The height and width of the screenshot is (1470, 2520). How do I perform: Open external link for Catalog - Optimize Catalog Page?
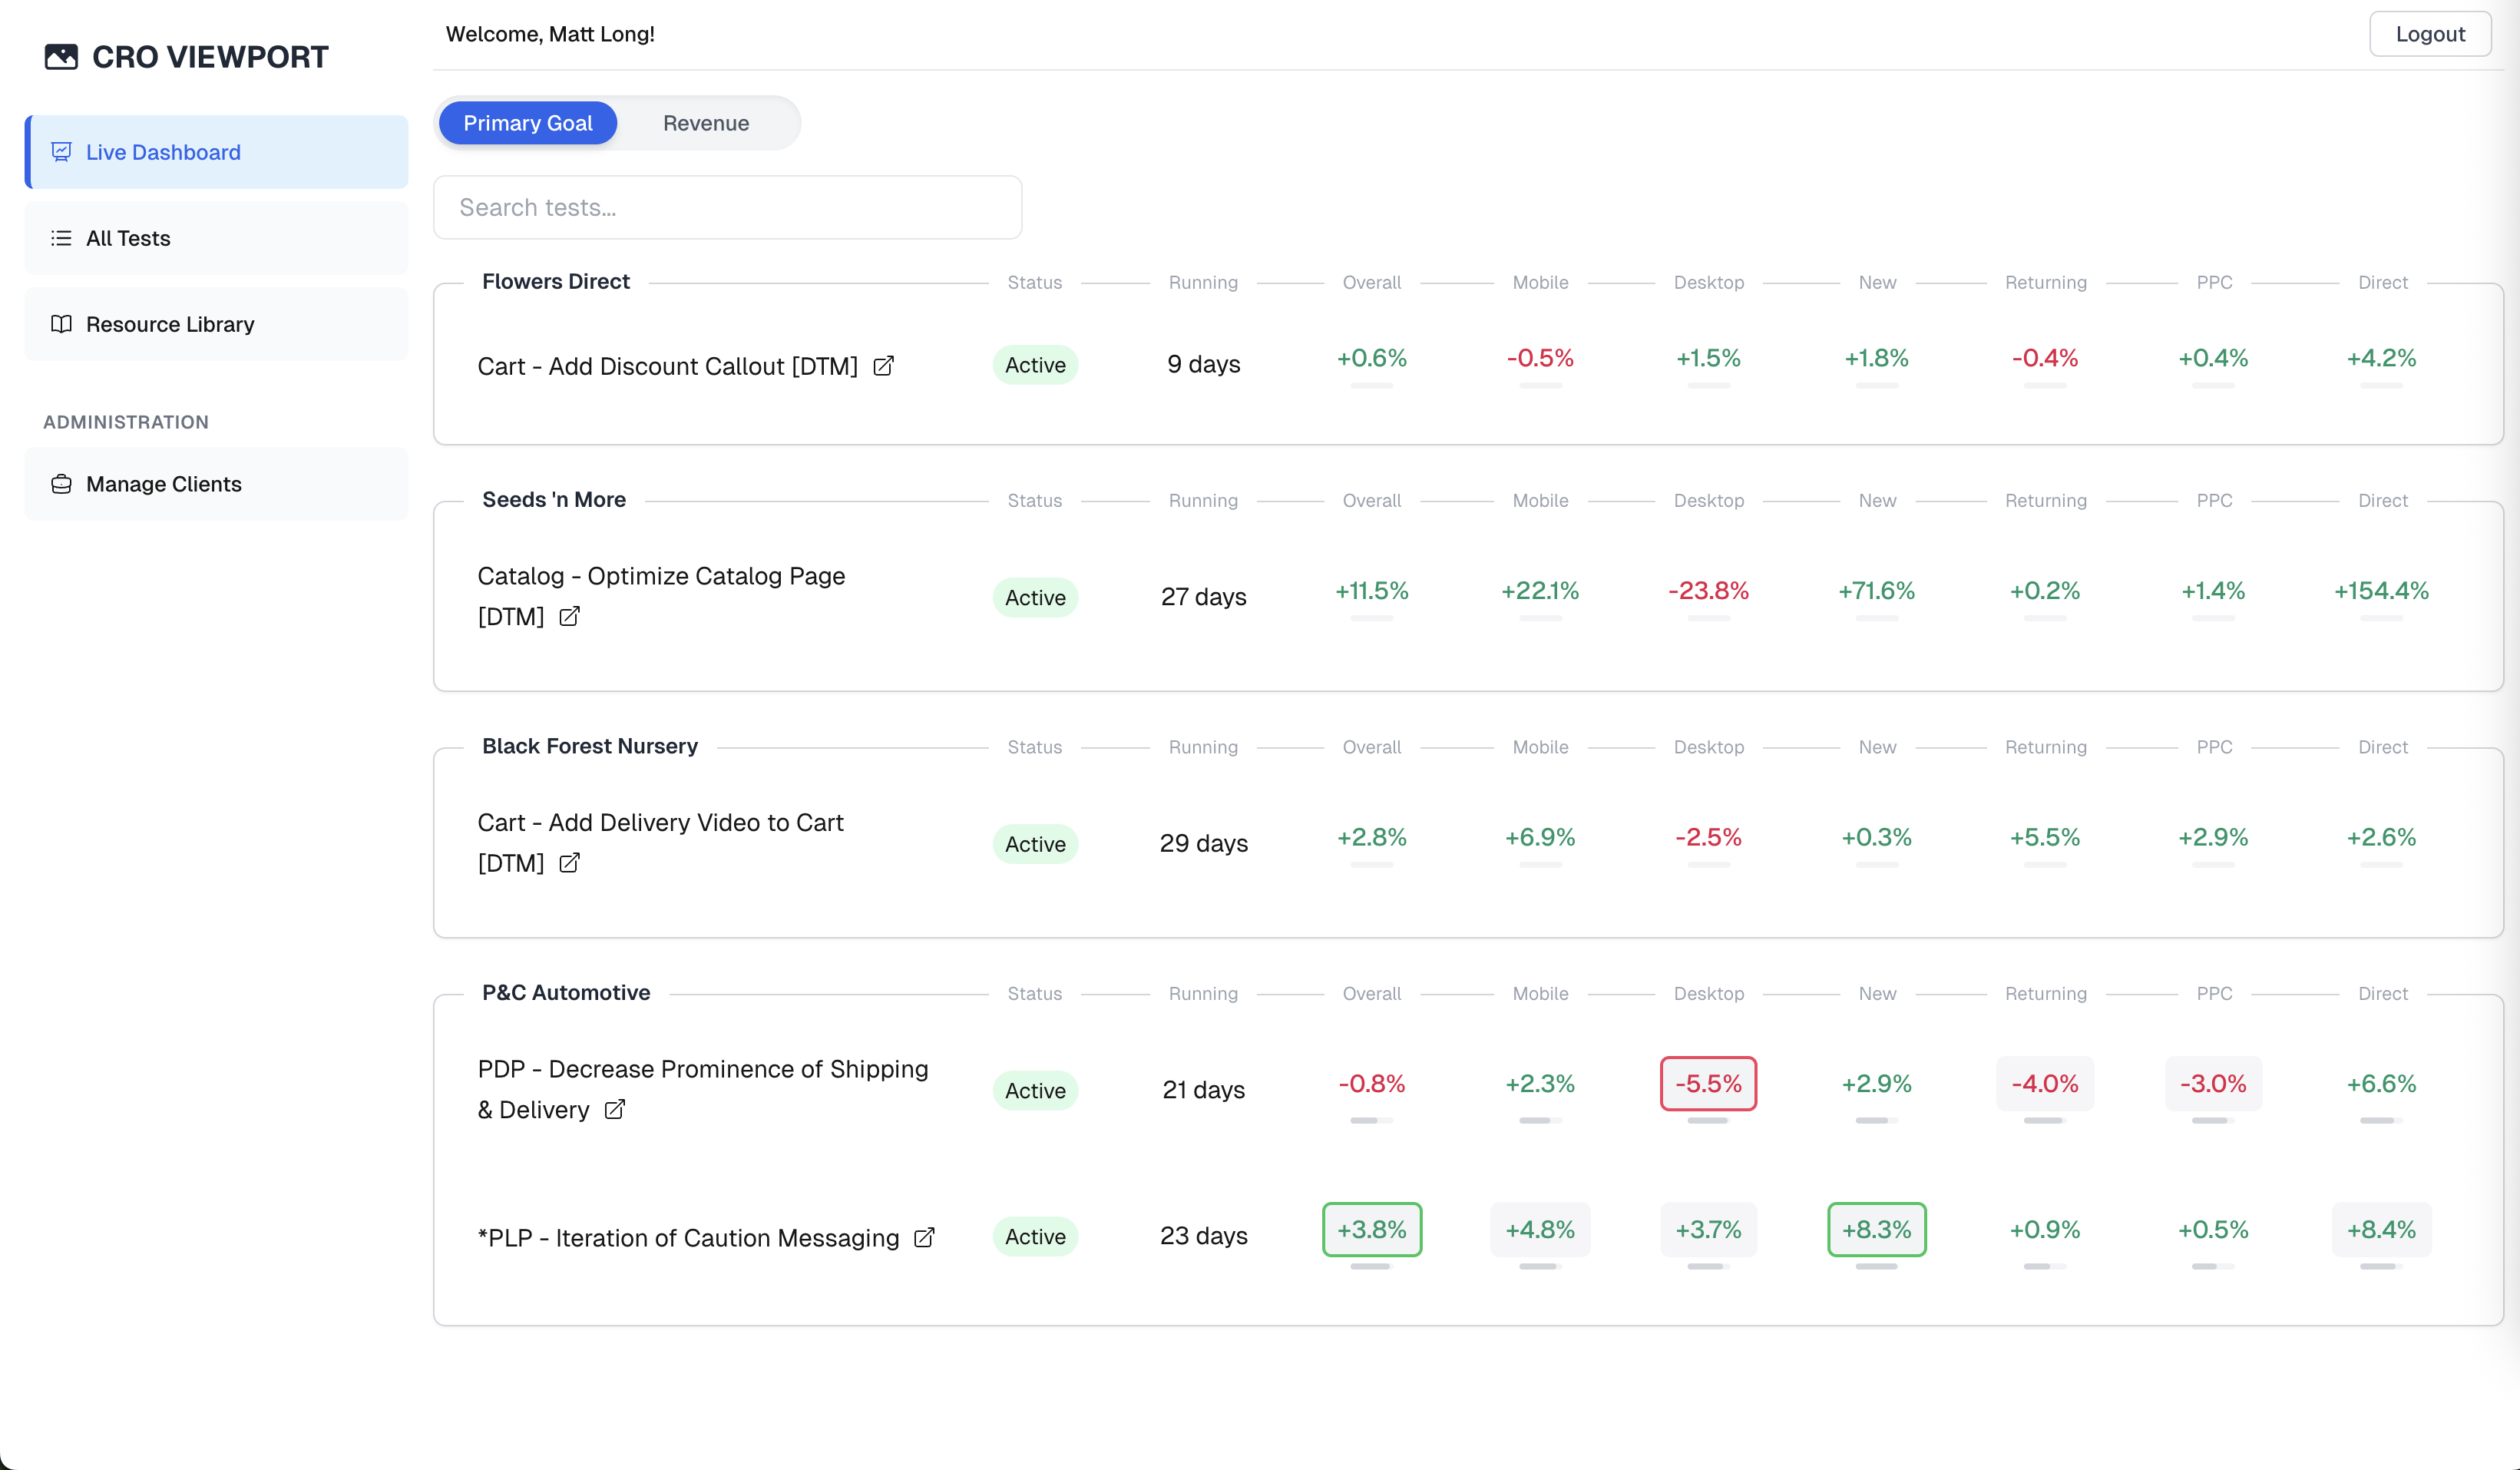pos(569,617)
